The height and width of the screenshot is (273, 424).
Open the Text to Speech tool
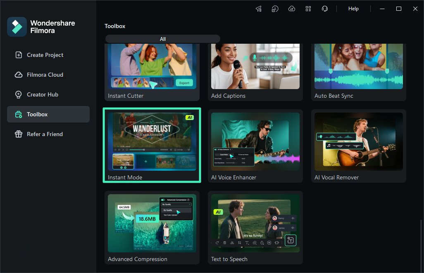(255, 228)
